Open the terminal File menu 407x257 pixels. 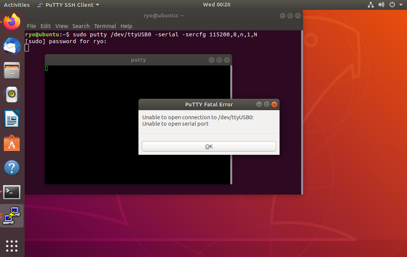click(x=31, y=26)
